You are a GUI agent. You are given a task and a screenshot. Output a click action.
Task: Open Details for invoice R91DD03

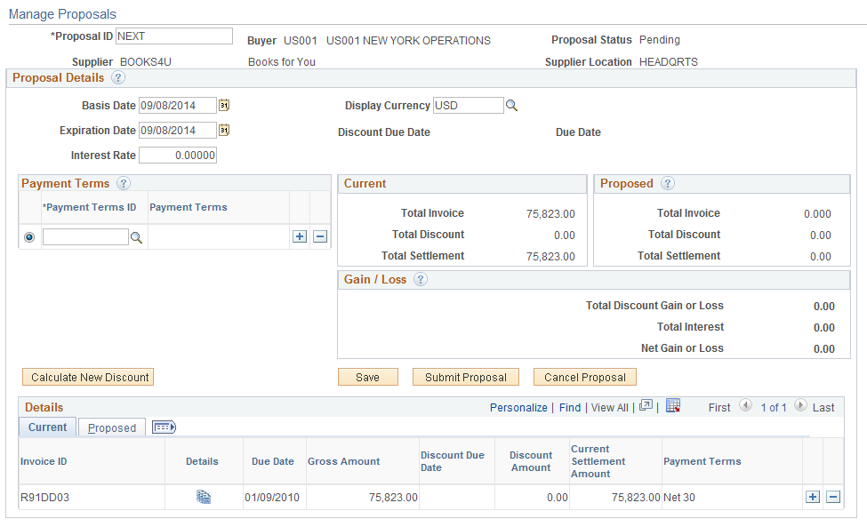tap(204, 497)
